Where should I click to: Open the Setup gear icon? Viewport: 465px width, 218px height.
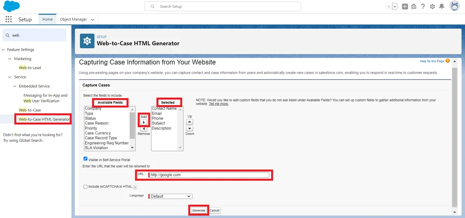(x=432, y=7)
